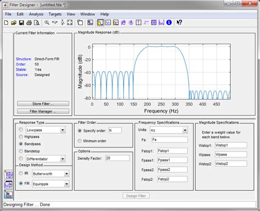Select the Lowpass response type radio button
This screenshot has width=260, height=211.
(21, 130)
